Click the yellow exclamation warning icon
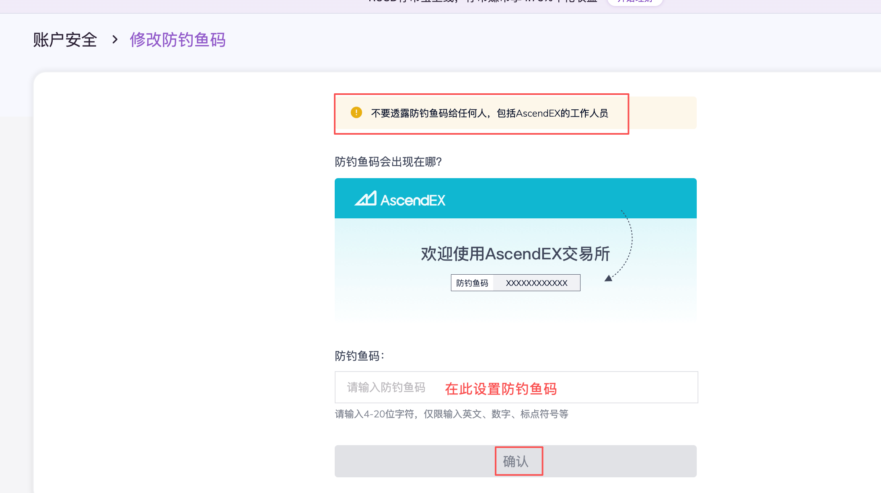Viewport: 881px width, 493px height. [x=356, y=113]
